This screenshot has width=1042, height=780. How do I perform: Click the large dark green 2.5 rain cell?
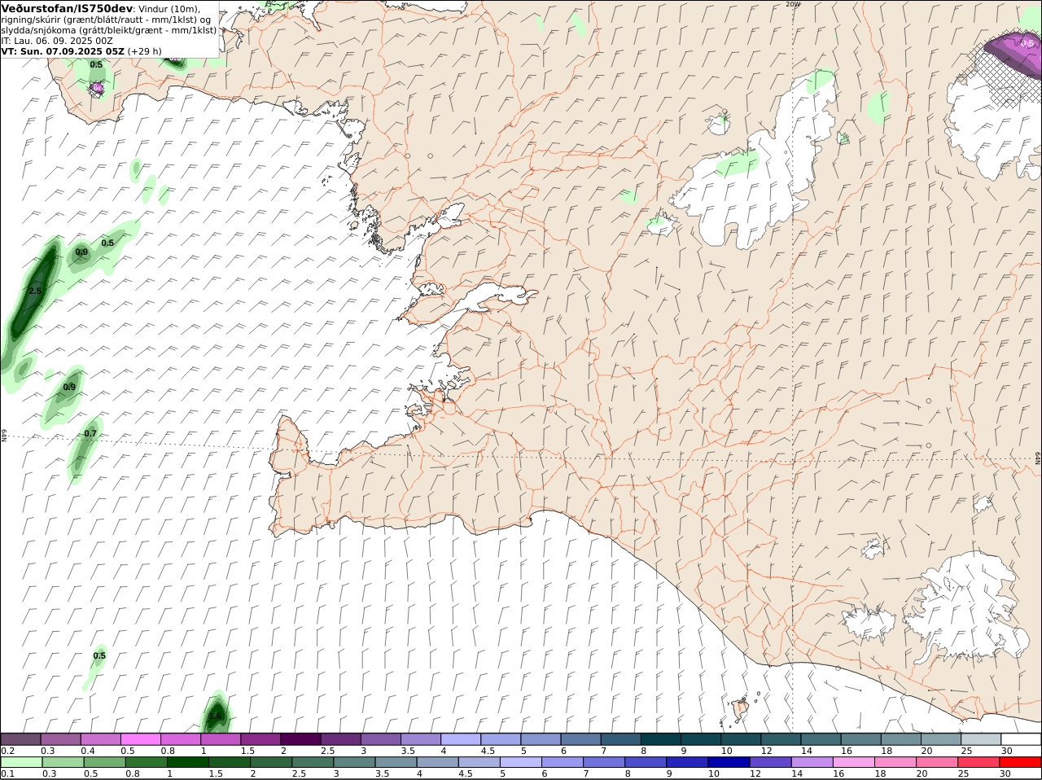coord(33,293)
